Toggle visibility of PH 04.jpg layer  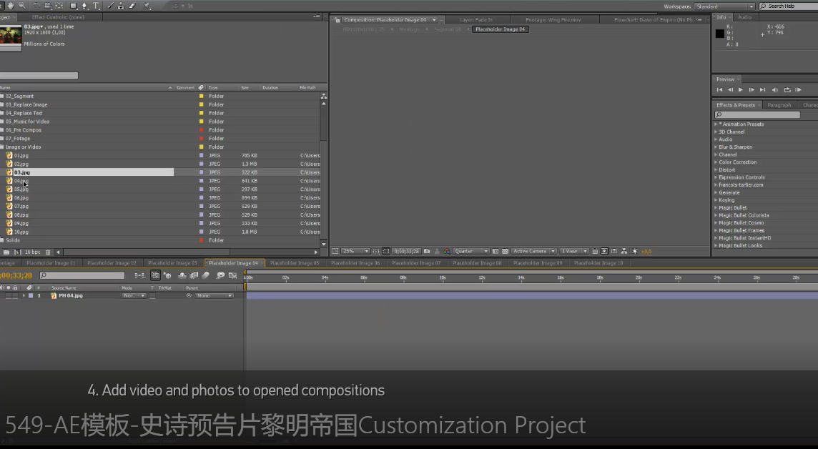click(x=2, y=295)
